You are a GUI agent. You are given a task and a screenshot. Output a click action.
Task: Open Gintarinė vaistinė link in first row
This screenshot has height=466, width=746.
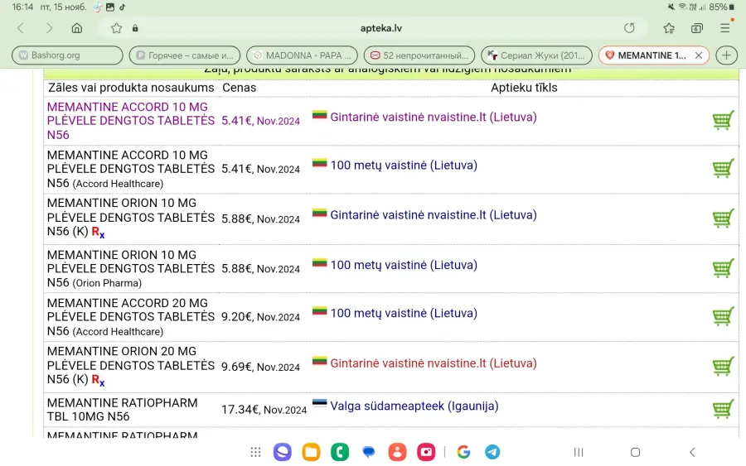click(434, 117)
